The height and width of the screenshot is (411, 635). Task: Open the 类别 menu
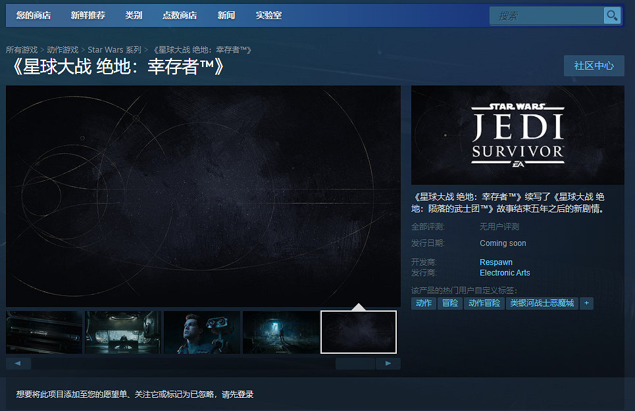(134, 15)
